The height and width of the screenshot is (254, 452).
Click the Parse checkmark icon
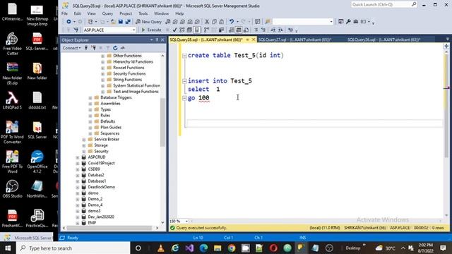pyautogui.click(x=174, y=30)
